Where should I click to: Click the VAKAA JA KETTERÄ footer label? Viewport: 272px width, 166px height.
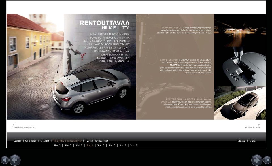(252, 127)
